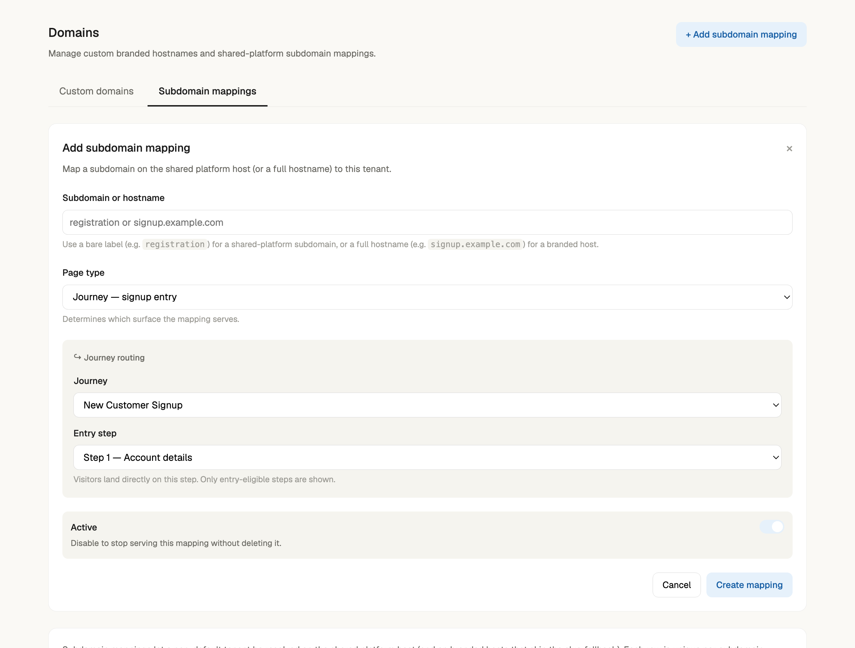Click the 'Determines which surface the mapping serves.' hint
This screenshot has height=648, width=855.
click(x=151, y=319)
